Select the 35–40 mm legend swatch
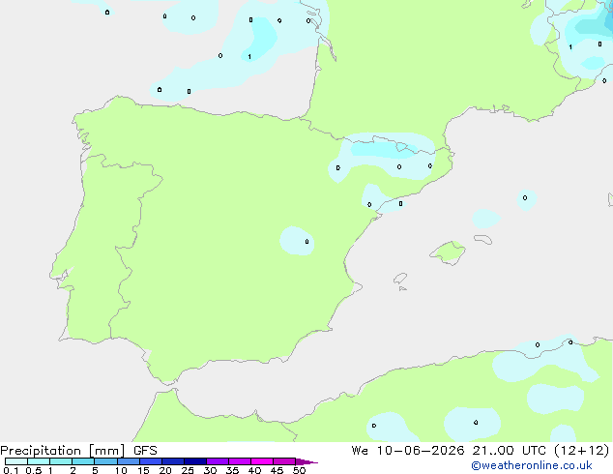Image resolution: width=613 pixels, height=474 pixels. [x=240, y=461]
